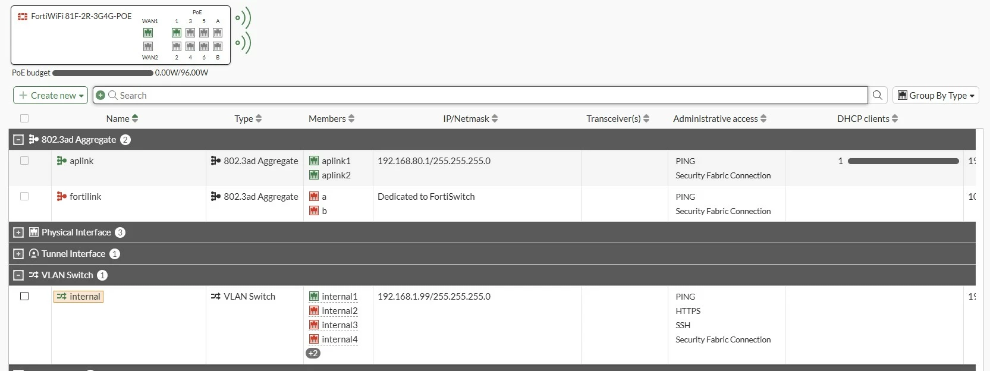Click SSH in internal's access list
This screenshot has height=371, width=990.
click(683, 325)
